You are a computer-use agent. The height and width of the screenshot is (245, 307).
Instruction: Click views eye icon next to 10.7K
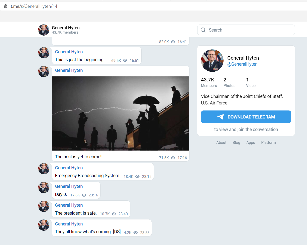pyautogui.click(x=114, y=214)
